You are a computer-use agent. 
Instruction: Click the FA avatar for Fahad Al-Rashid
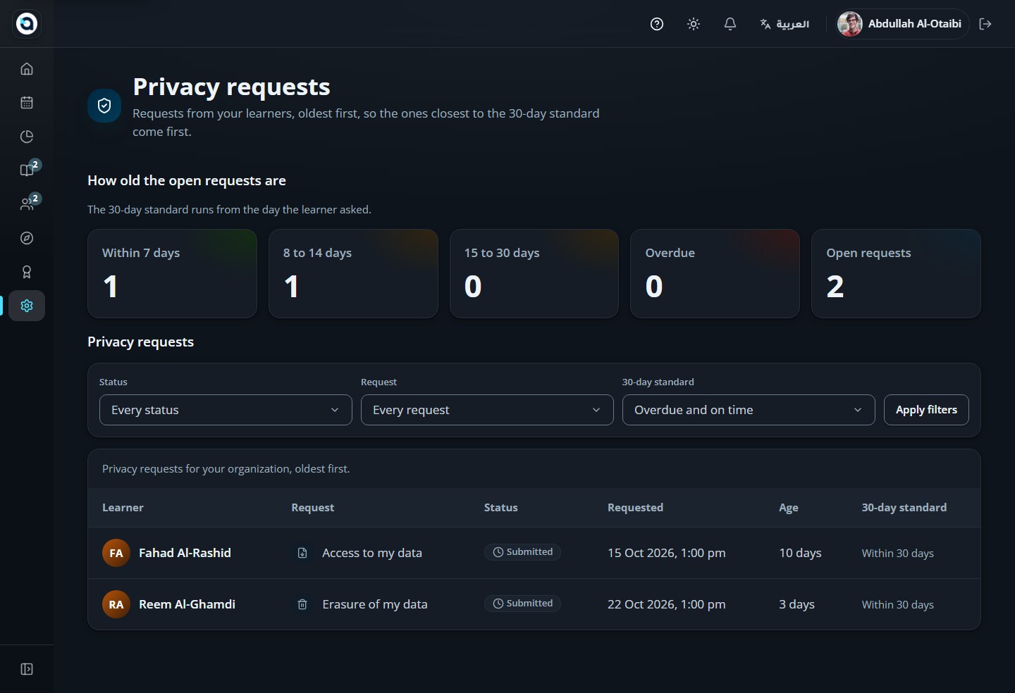(116, 553)
